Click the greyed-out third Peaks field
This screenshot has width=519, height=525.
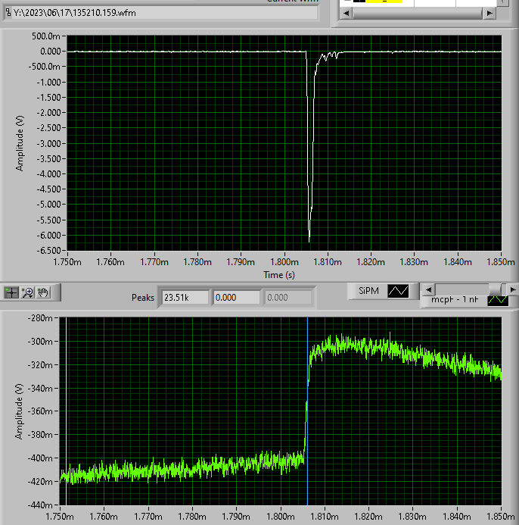point(288,297)
